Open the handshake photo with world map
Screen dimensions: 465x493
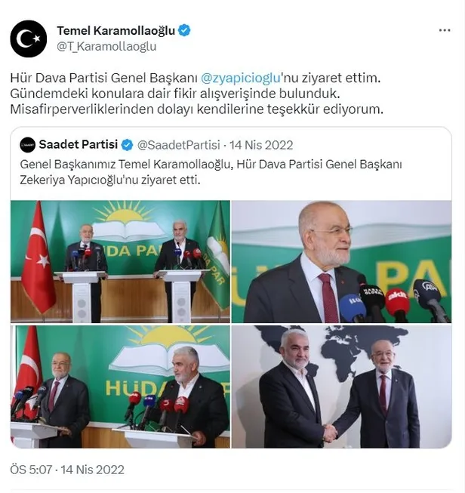coord(341,387)
